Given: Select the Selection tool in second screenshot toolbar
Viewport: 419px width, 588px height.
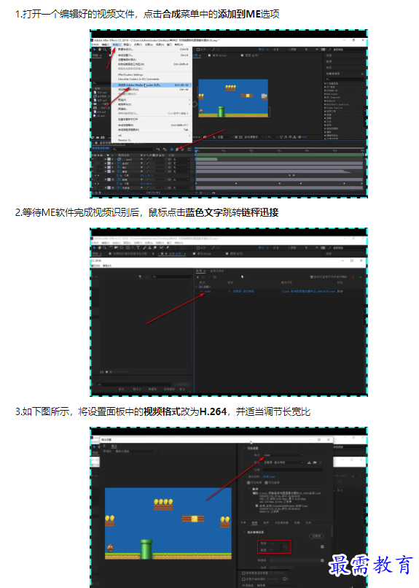Looking at the screenshot, I should [x=94, y=247].
